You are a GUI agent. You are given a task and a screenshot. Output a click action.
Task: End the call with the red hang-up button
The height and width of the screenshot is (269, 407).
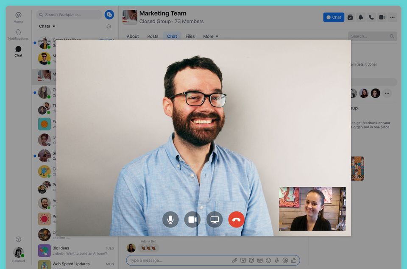[x=236, y=219]
